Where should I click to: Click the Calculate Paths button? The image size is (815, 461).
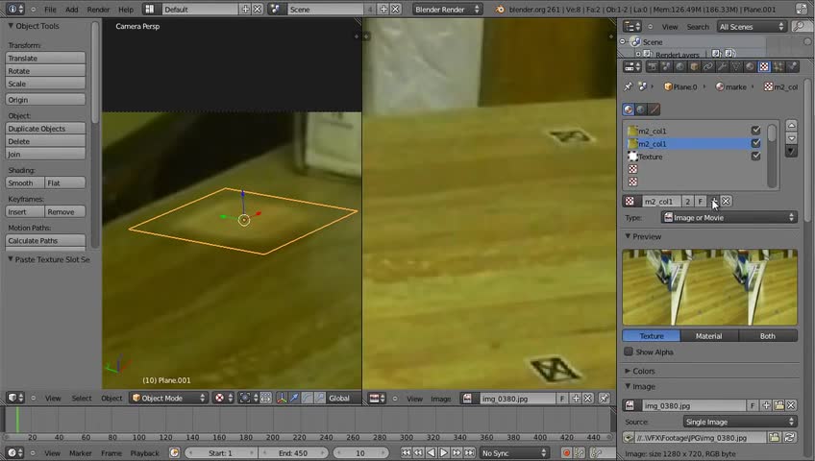coord(45,240)
